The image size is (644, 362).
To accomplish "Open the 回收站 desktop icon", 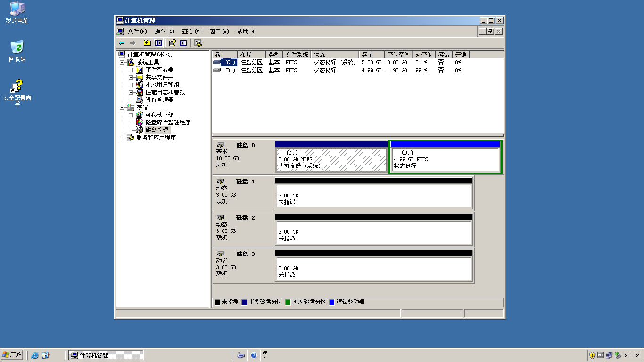I will 17,48.
